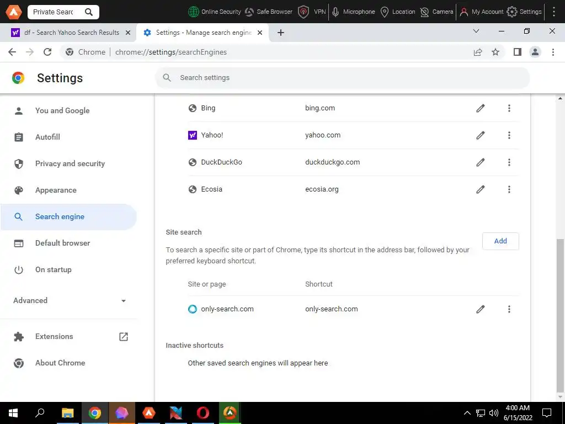Screen dimensions: 565x424
Task: Go back with the back arrow
Action: 12,52
